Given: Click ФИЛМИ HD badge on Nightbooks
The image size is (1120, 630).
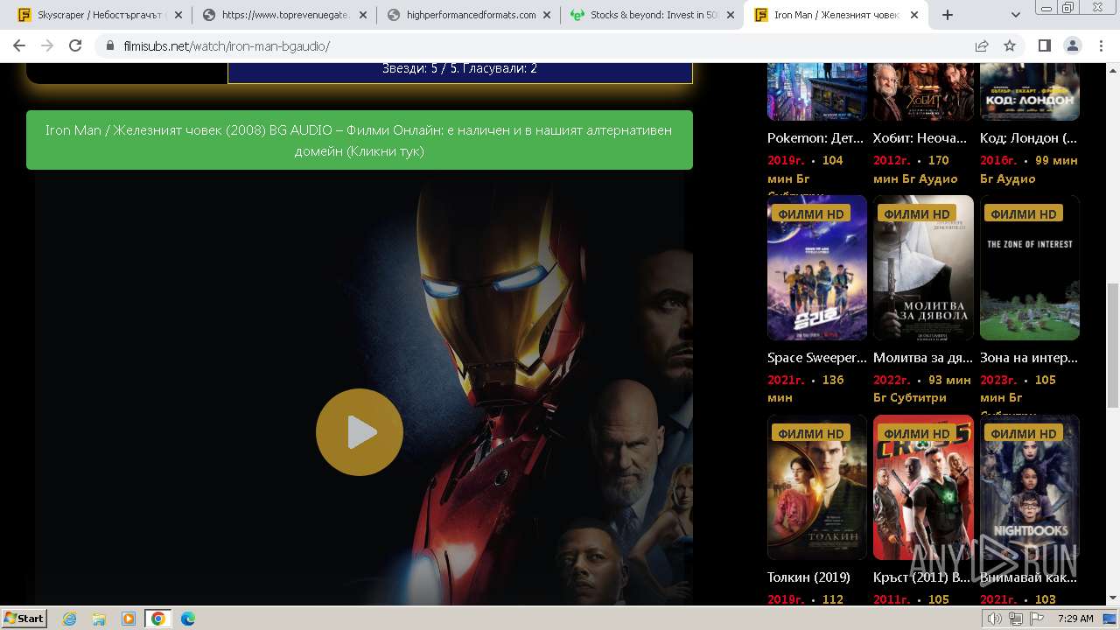Looking at the screenshot, I should (1024, 433).
